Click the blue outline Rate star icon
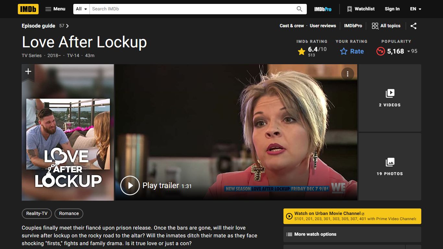The image size is (443, 249). (344, 51)
